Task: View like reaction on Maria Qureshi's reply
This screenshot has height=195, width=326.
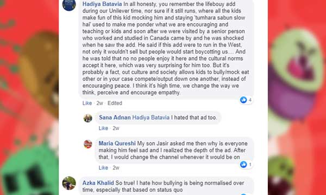Action: click(246, 165)
